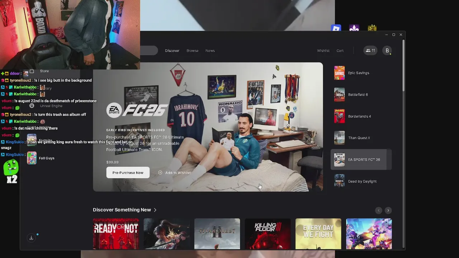Open the Roblox desktop icon

point(336,28)
